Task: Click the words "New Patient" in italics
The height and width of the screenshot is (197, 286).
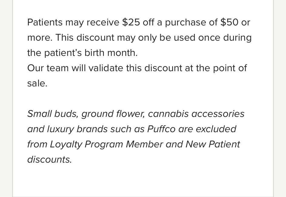Action: point(213,144)
